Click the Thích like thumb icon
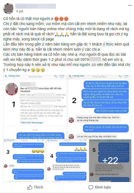 tap(30, 187)
